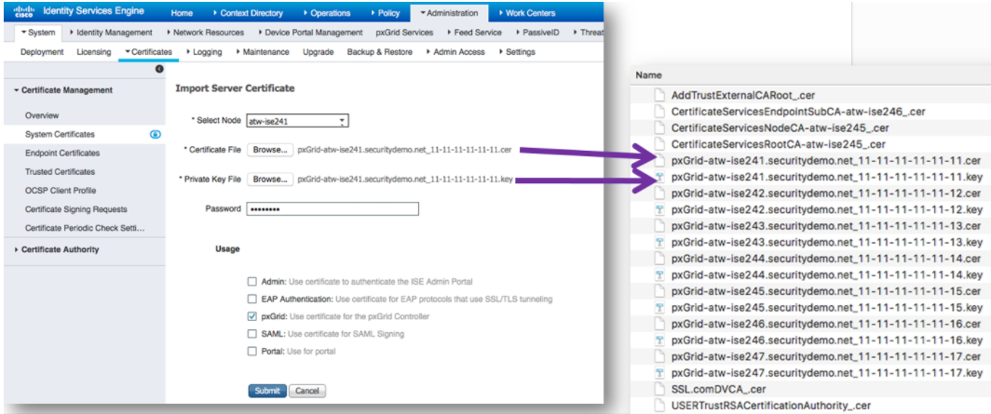Click the file icon for pxGrid-atw-ise242 .cer
The width and height of the screenshot is (991, 414).
tap(659, 194)
